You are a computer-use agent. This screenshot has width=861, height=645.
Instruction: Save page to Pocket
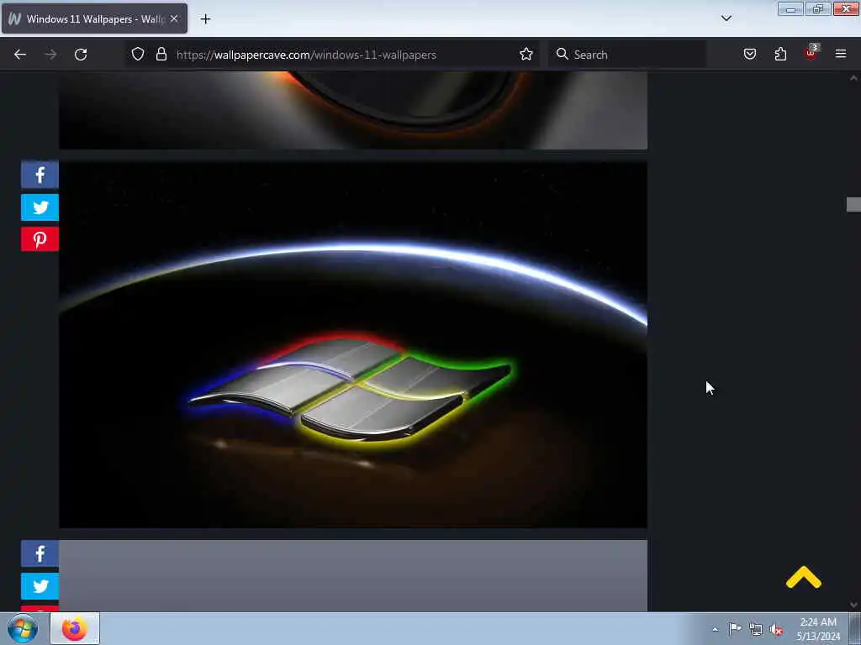click(750, 55)
